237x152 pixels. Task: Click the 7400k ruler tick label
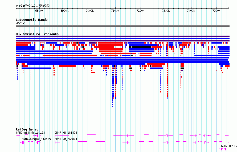click(191, 11)
